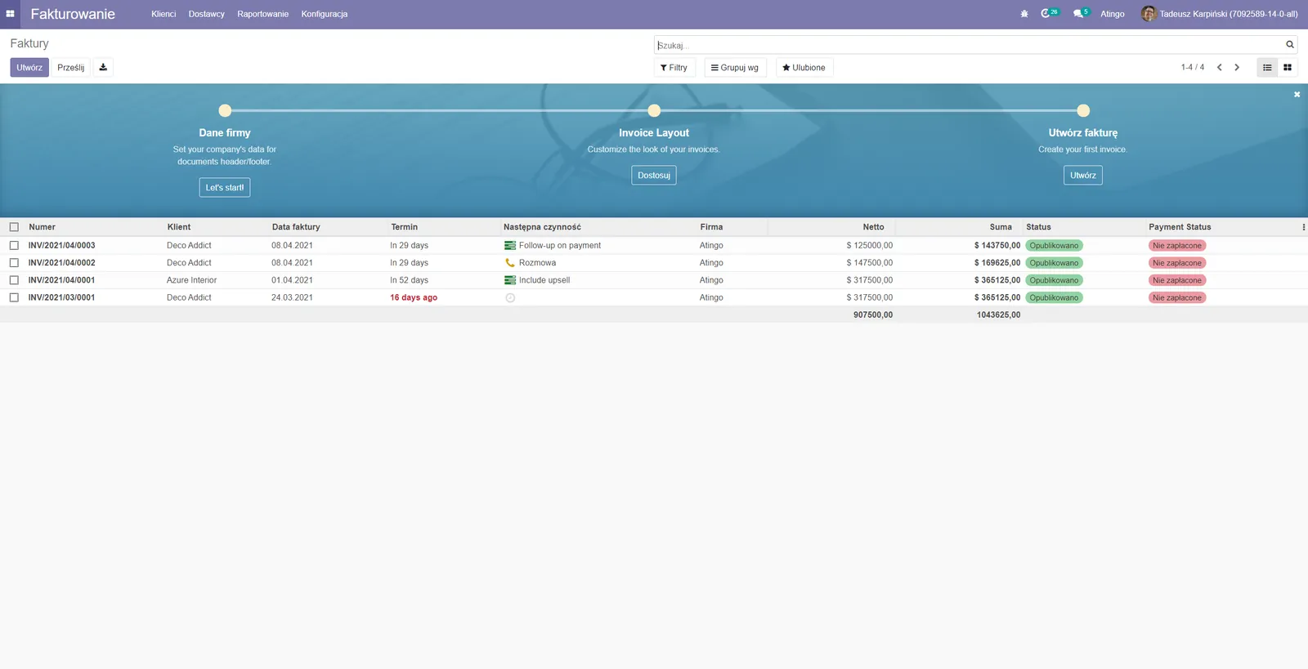Switch to kanban view
The image size is (1308, 669).
pyautogui.click(x=1288, y=68)
